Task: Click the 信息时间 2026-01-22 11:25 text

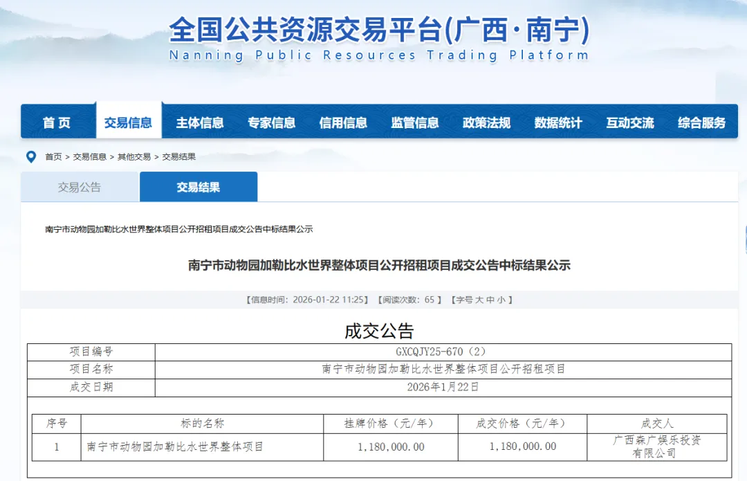Action: pyautogui.click(x=308, y=300)
